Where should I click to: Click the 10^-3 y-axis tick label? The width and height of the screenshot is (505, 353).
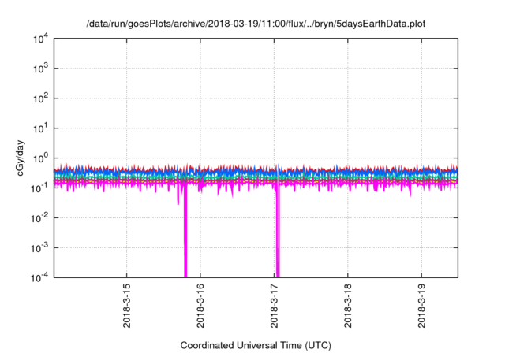point(39,248)
